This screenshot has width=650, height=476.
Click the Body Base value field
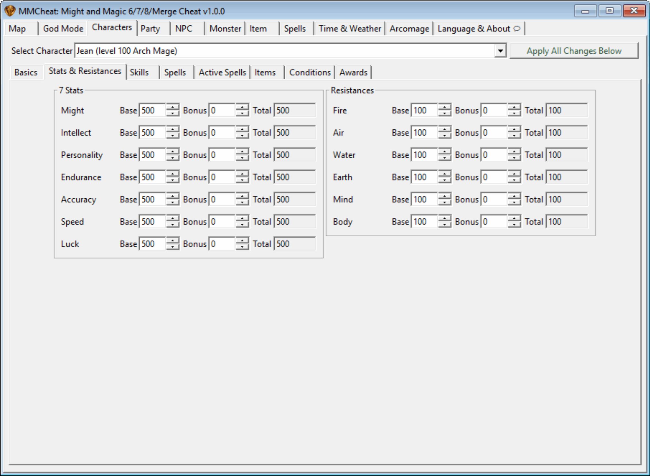click(424, 222)
